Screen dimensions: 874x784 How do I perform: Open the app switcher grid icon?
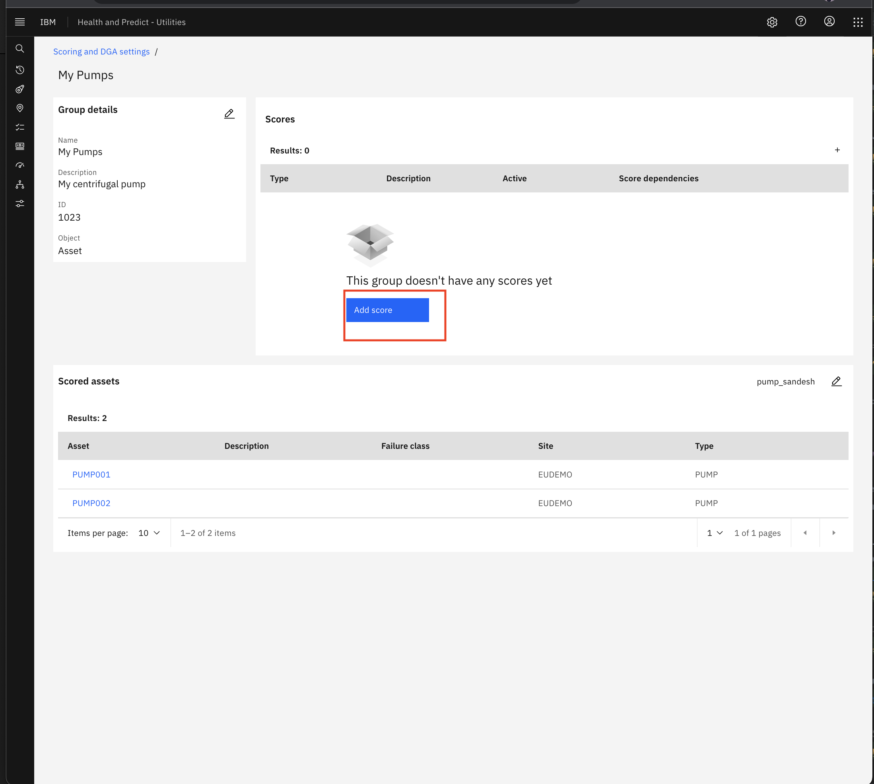tap(858, 22)
